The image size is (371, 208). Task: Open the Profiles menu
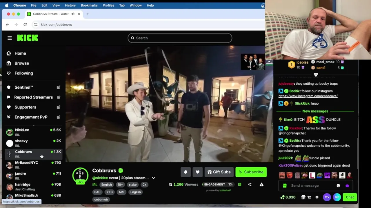(x=108, y=5)
